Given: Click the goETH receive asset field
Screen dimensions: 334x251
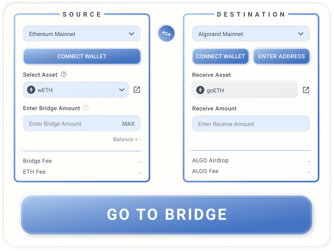Looking at the screenshot, I should coord(245,90).
